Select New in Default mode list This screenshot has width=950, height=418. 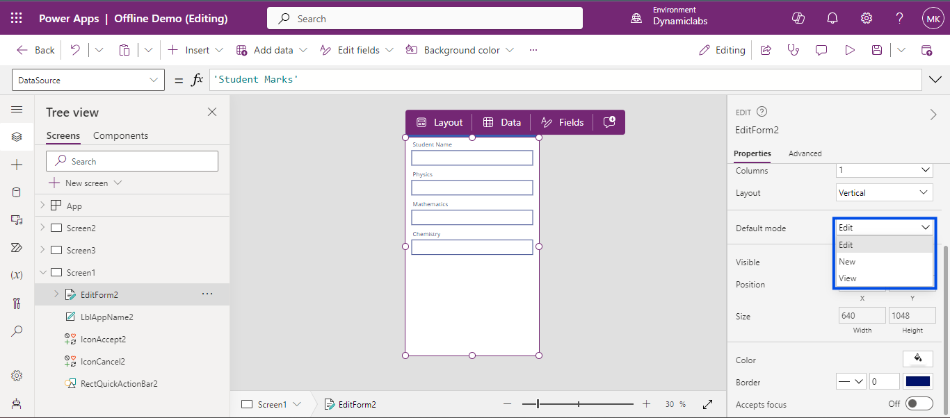847,262
